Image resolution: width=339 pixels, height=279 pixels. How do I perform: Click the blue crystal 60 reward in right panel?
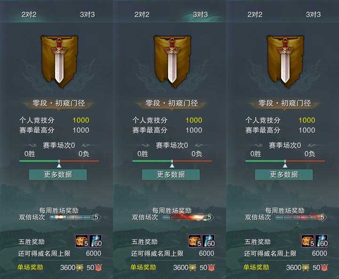(322, 241)
